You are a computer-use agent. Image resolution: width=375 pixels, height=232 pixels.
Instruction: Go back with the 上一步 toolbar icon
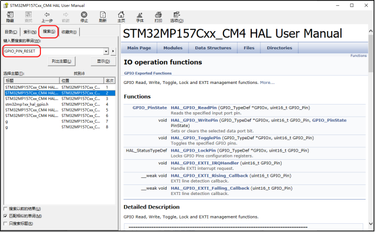click(47, 17)
